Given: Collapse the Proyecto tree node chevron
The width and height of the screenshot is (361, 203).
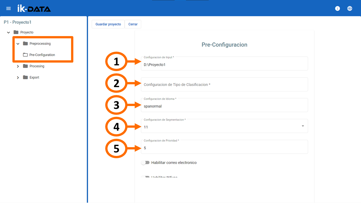Looking at the screenshot, I should (x=8, y=32).
